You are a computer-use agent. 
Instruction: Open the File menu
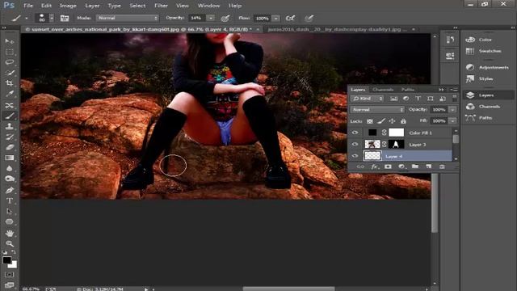[28, 6]
